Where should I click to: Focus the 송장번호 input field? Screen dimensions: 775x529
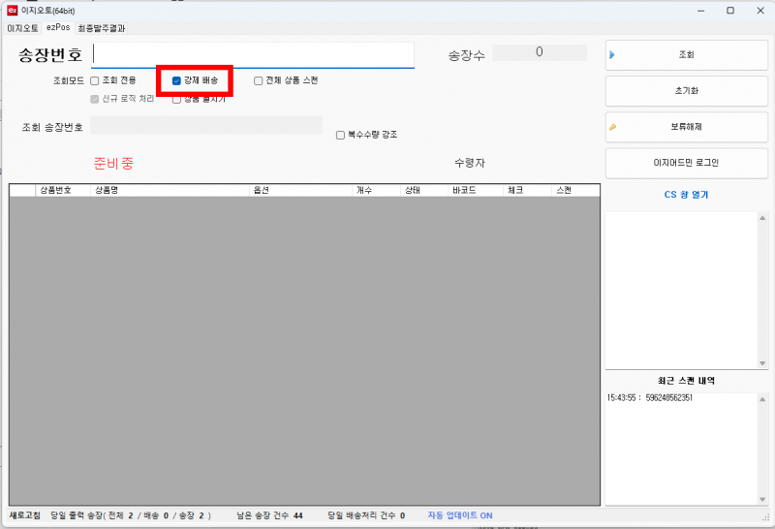(253, 55)
